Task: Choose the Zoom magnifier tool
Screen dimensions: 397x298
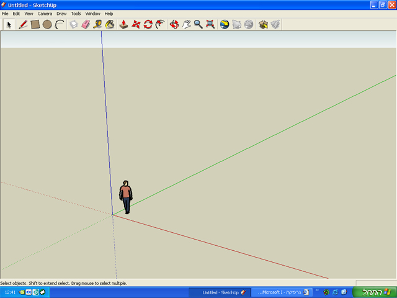Action: (x=198, y=25)
